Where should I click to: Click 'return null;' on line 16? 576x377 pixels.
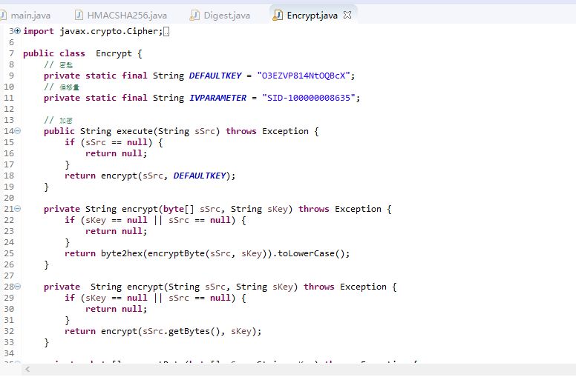pos(116,153)
